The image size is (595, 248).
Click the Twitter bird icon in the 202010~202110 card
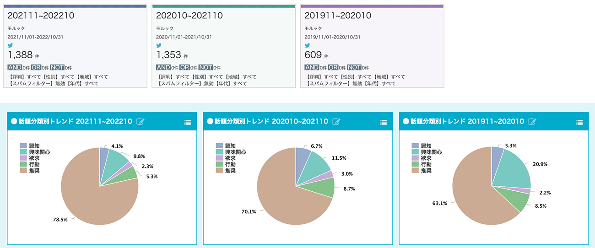159,46
